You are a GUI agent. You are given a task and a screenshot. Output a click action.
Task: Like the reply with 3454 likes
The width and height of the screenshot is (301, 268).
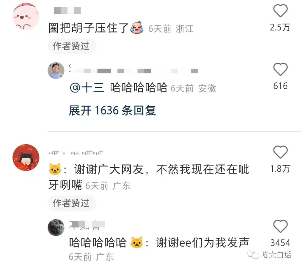[x=280, y=226]
